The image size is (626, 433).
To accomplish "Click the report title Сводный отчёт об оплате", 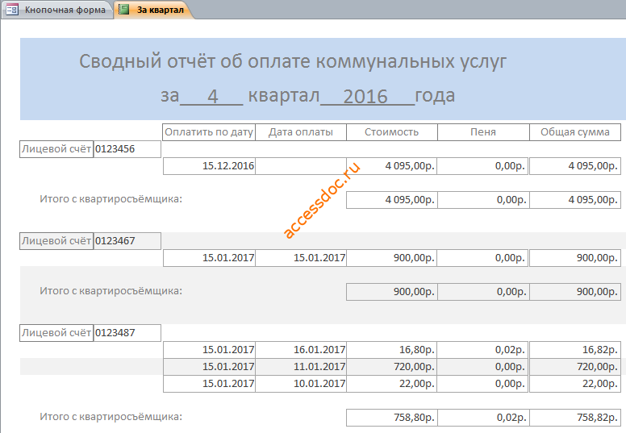I will pyautogui.click(x=293, y=61).
